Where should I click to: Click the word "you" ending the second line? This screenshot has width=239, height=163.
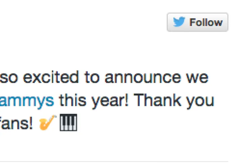click(202, 101)
